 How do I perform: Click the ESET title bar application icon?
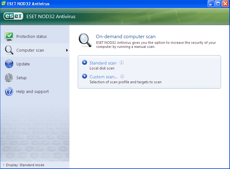pyautogui.click(x=3, y=3)
